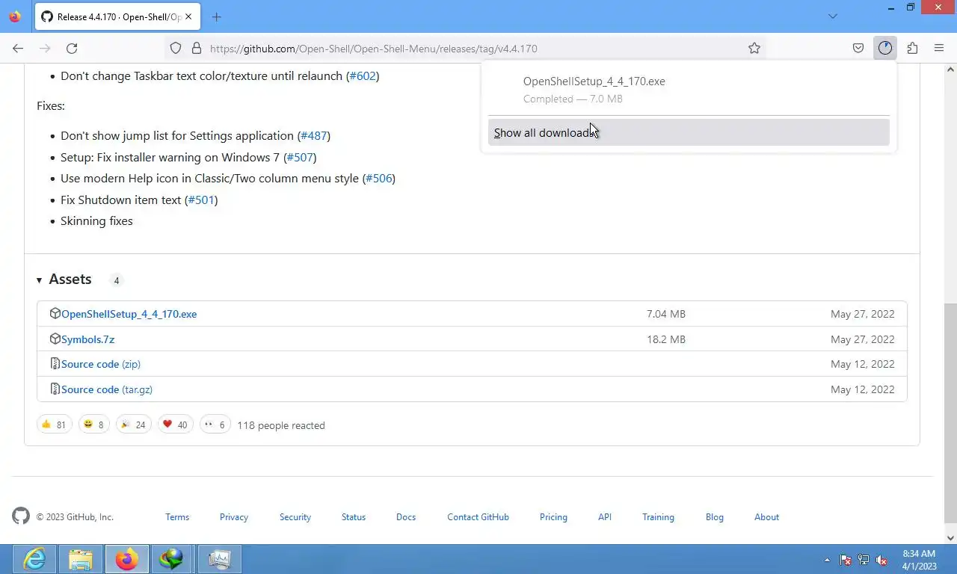Click the scrollbar up arrow

coord(950,70)
